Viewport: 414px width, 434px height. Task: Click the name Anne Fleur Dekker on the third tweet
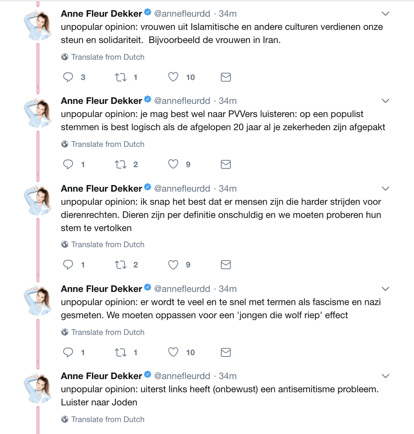101,188
